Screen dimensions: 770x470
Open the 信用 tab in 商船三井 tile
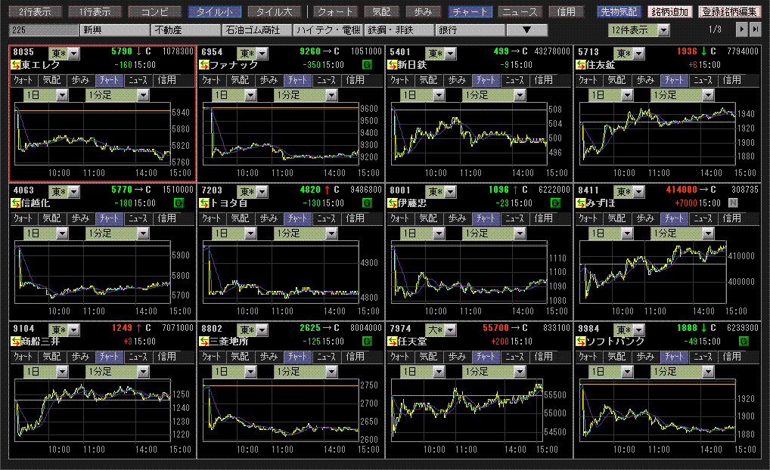(x=167, y=357)
